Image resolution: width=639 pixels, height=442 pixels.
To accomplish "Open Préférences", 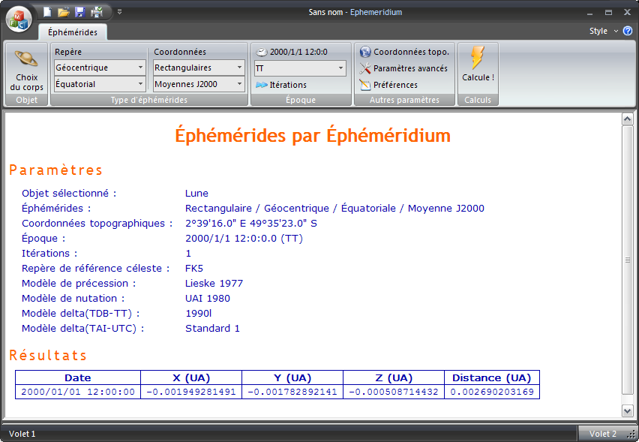I will 388,85.
